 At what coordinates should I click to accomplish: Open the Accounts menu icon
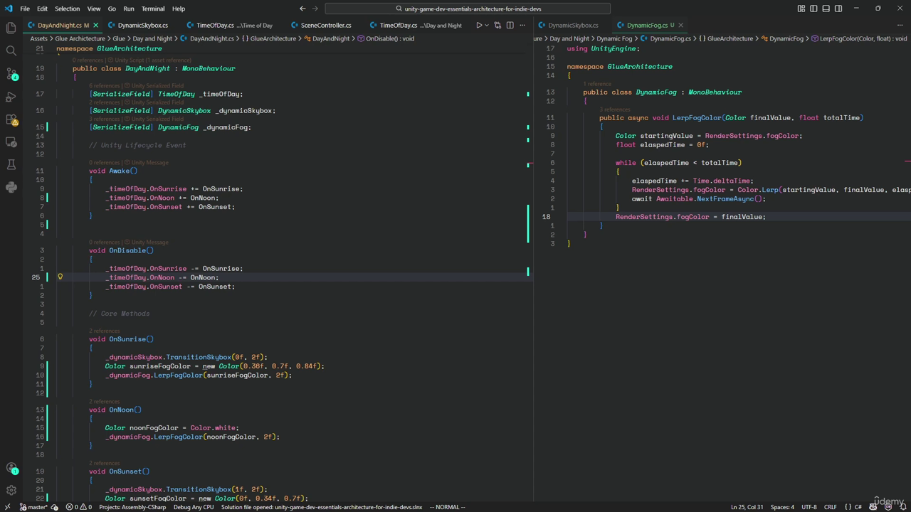click(x=11, y=468)
